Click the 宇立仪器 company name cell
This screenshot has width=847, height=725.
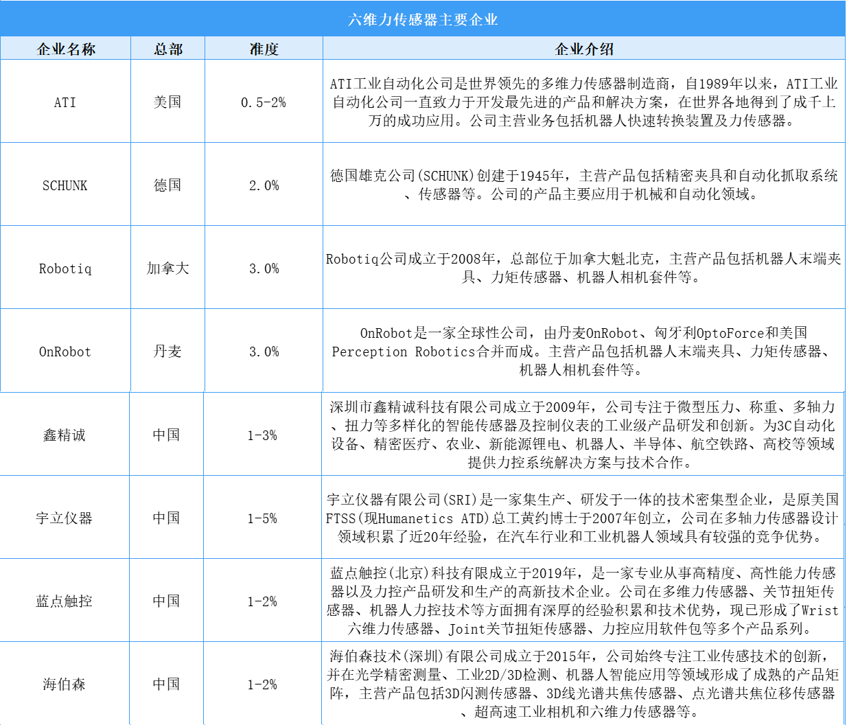point(65,517)
